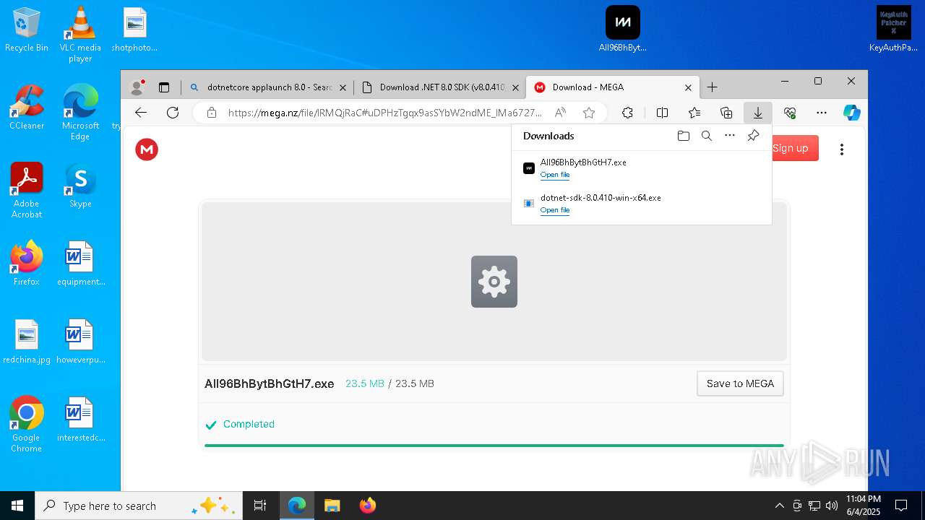The height and width of the screenshot is (520, 925).
Task: Open the Favorites list icon
Action: click(x=694, y=113)
